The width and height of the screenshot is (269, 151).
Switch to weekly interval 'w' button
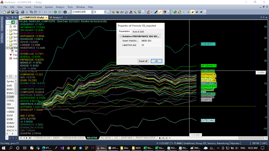(x=197, y=12)
